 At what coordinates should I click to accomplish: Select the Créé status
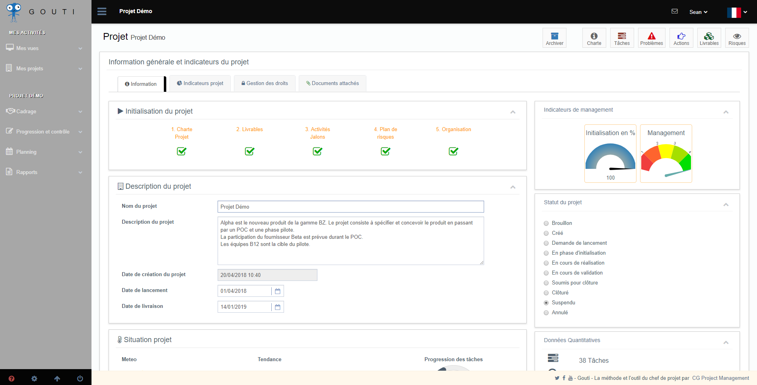tap(546, 233)
